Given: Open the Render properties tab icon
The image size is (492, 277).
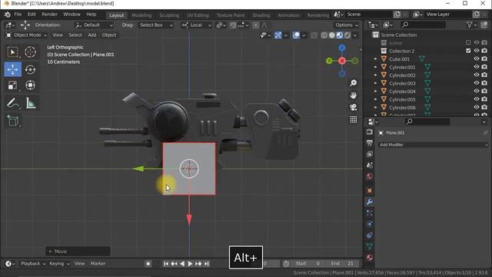Looking at the screenshot, I should coord(369,132).
